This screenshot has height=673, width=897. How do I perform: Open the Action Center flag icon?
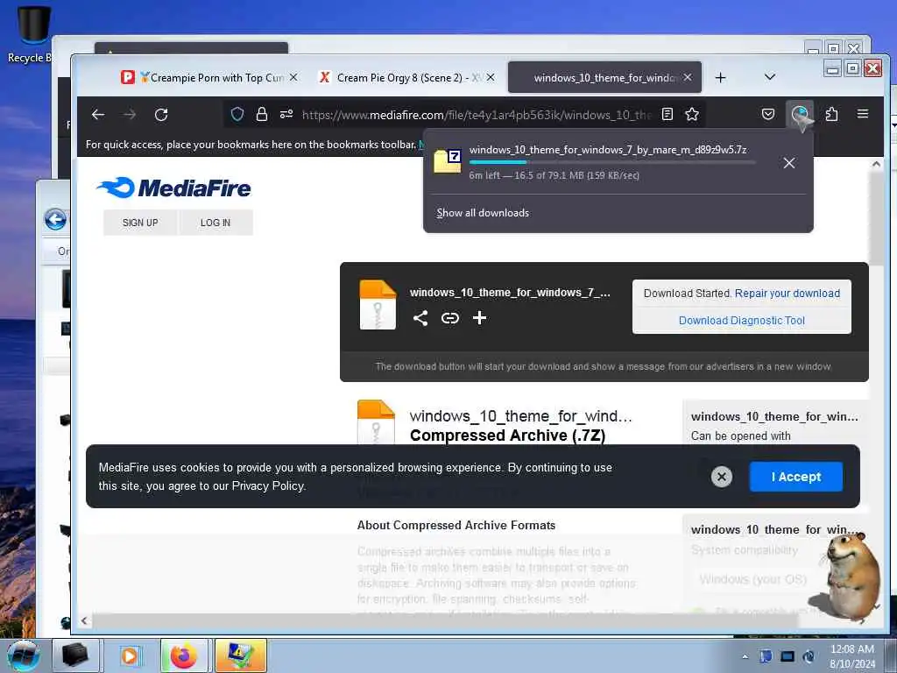pyautogui.click(x=766, y=656)
